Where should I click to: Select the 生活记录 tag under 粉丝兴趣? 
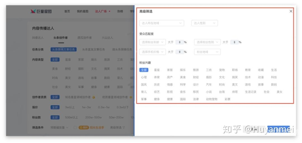coord(251,92)
